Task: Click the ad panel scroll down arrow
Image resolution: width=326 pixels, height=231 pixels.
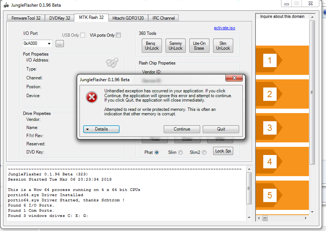Action: click(312, 212)
